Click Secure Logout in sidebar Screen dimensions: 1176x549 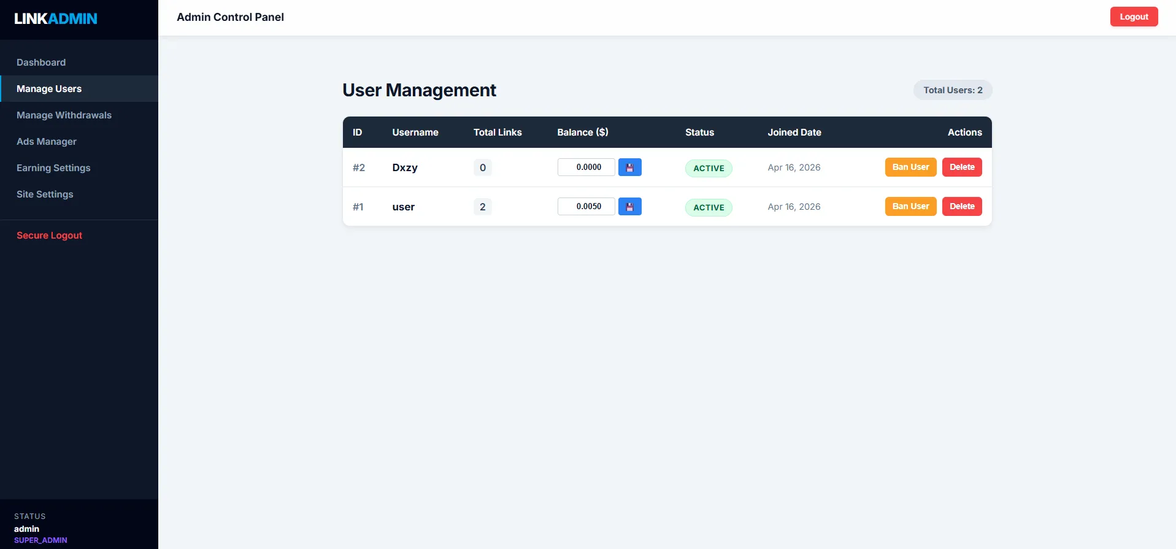[x=49, y=236]
